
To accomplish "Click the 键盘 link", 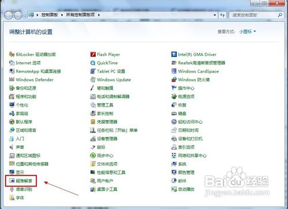I will (182, 113).
